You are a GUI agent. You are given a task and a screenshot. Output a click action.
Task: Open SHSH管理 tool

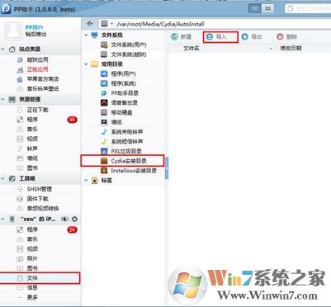(x=40, y=189)
